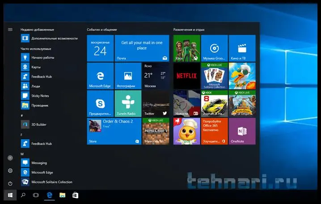Open Sticky Notes from the app list
The width and height of the screenshot is (321, 204).
pyautogui.click(x=35, y=96)
